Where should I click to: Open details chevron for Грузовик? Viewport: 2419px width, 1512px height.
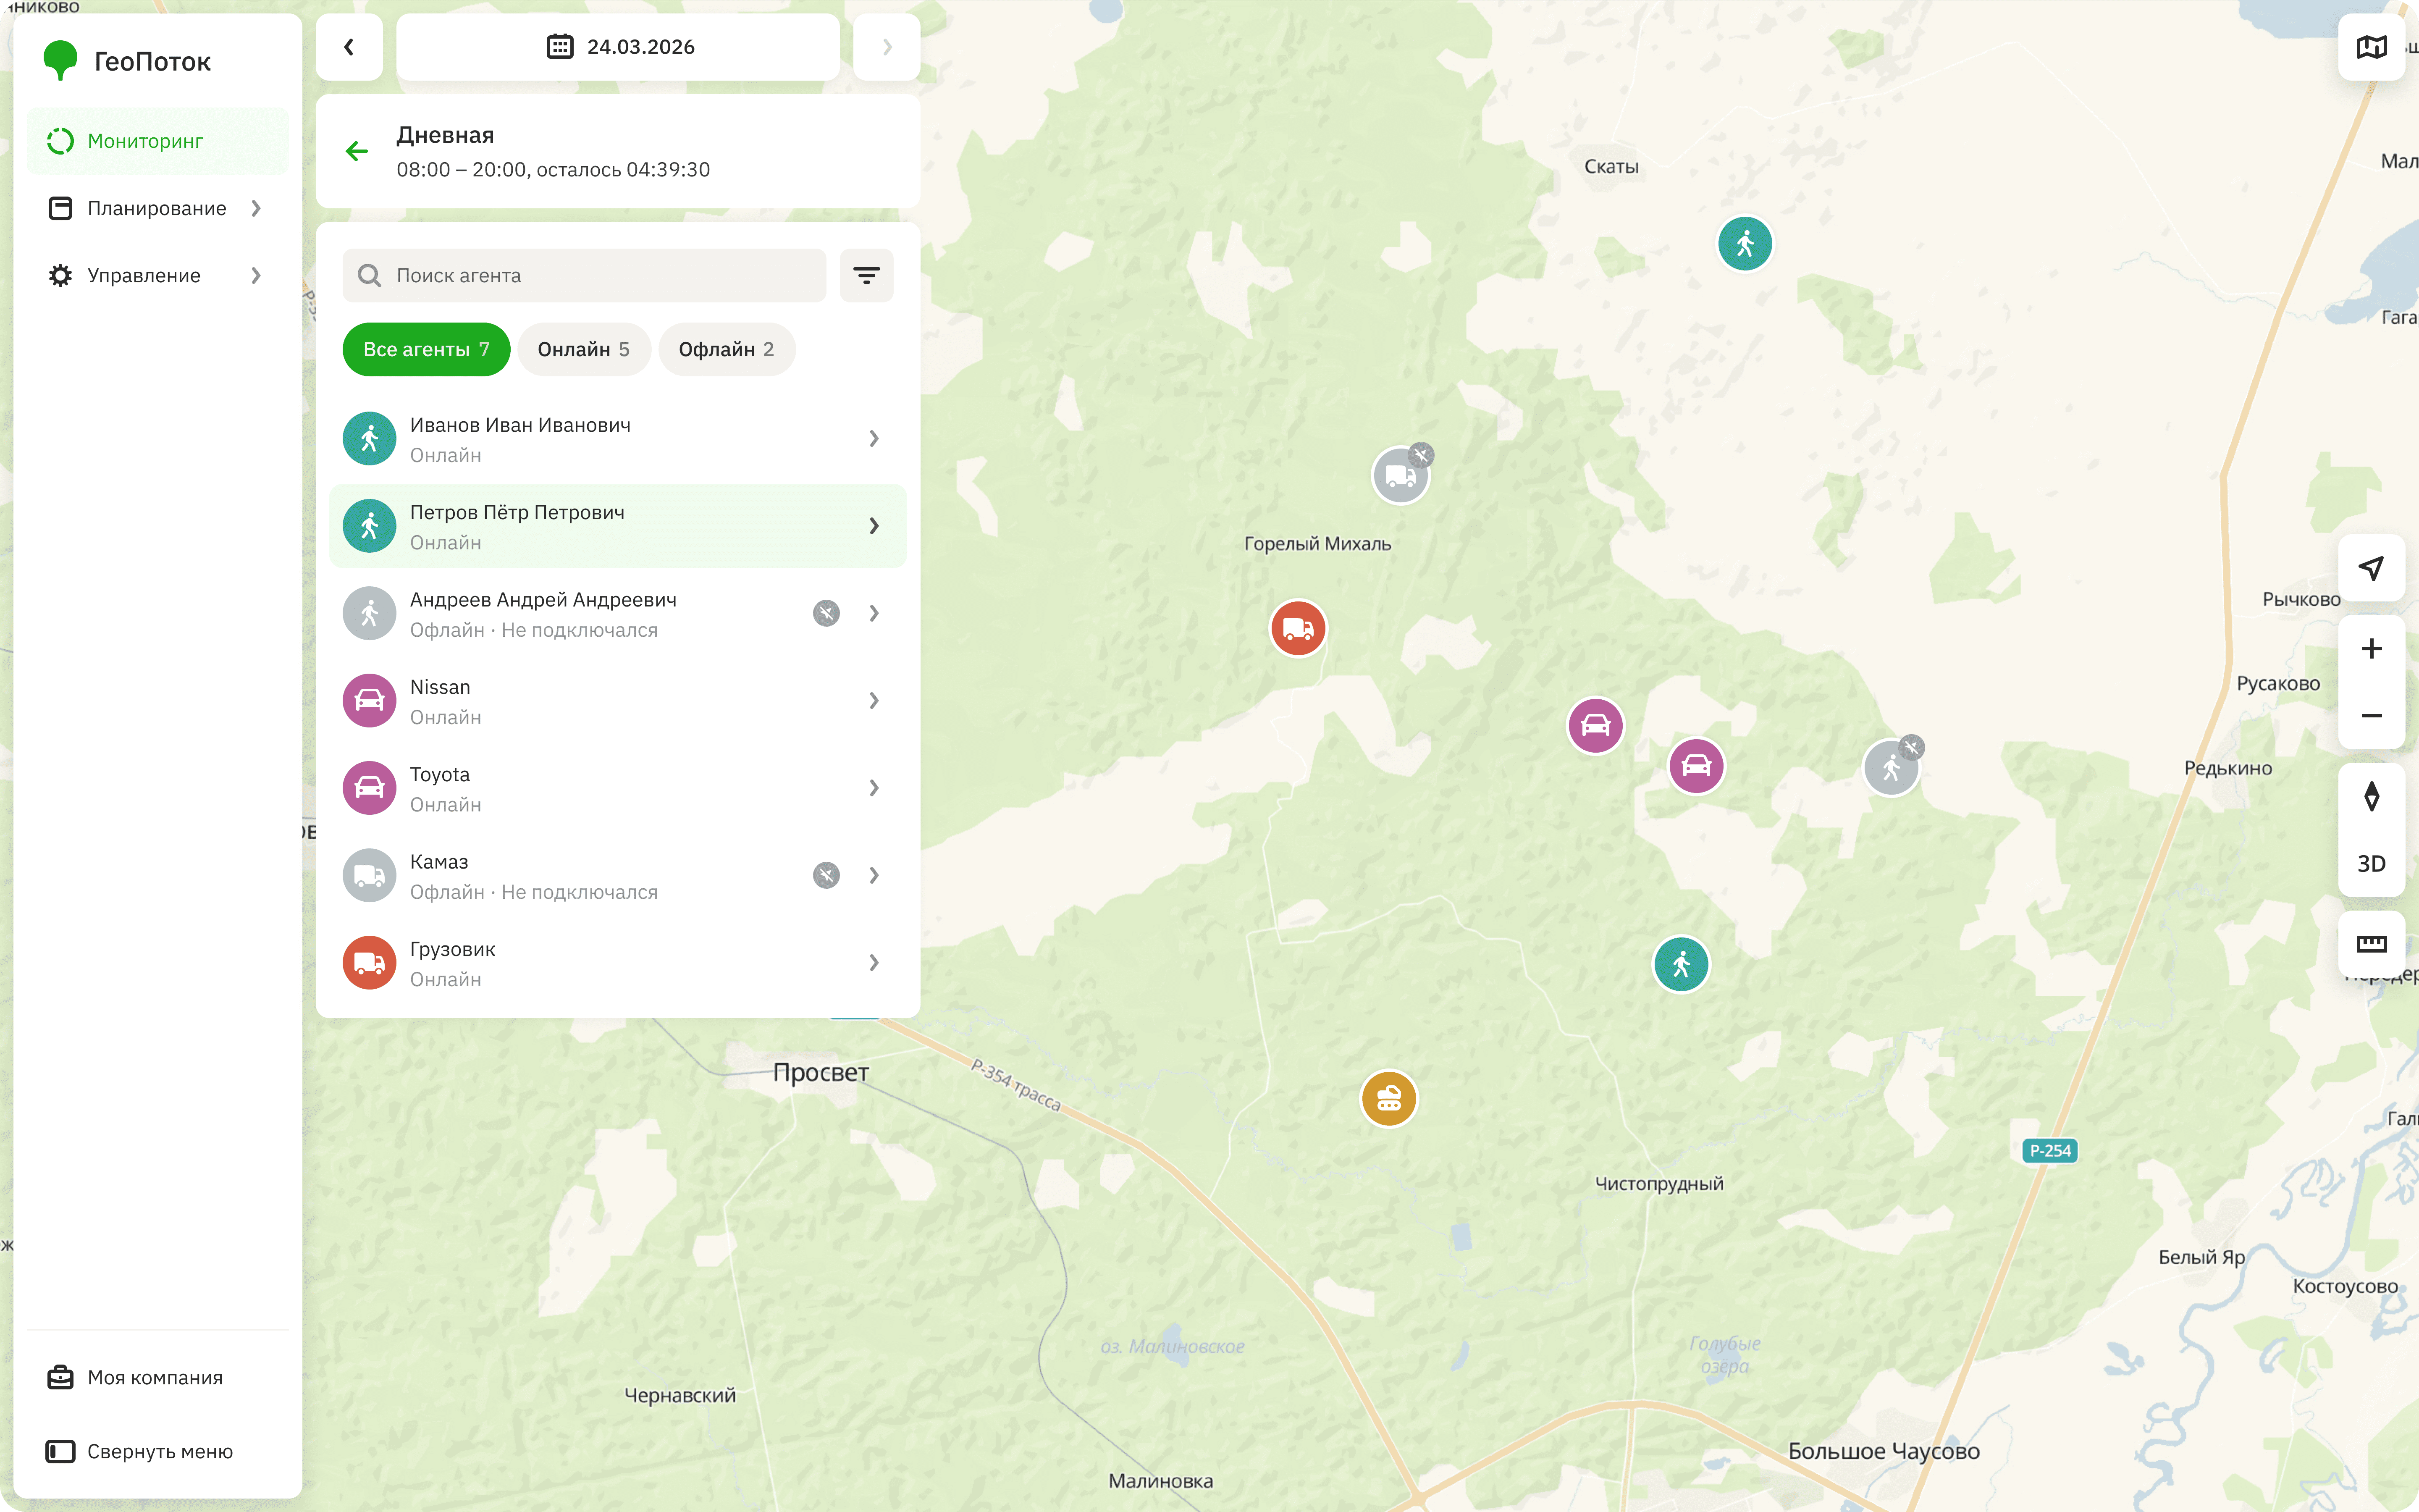point(874,963)
